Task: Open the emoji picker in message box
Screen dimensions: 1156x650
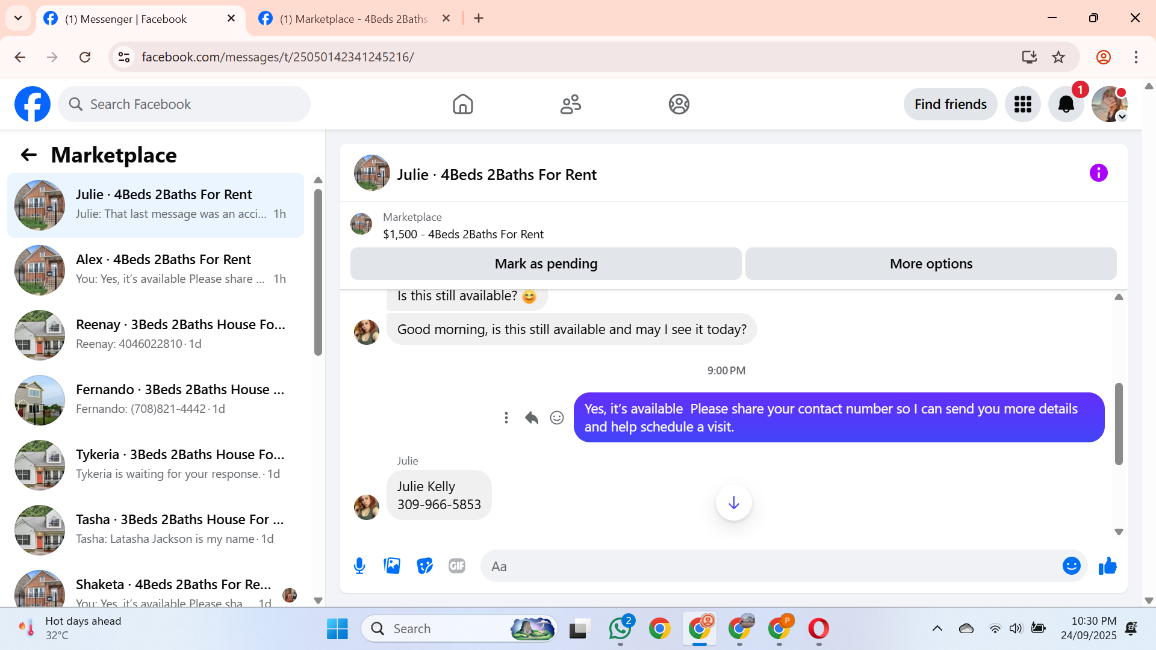Action: coord(1072,566)
